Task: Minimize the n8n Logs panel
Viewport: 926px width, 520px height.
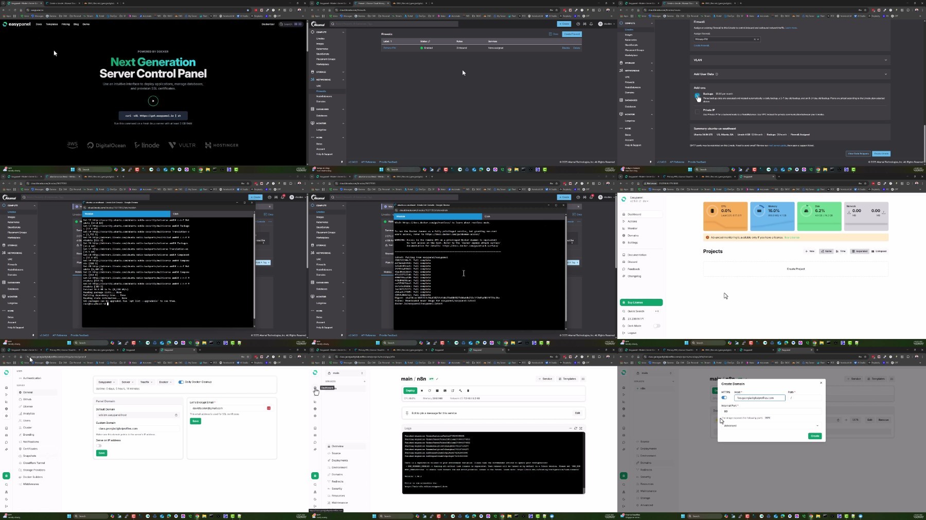Action: coord(571,428)
